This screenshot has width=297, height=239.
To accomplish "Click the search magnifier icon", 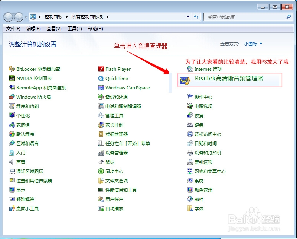I will click(288, 17).
